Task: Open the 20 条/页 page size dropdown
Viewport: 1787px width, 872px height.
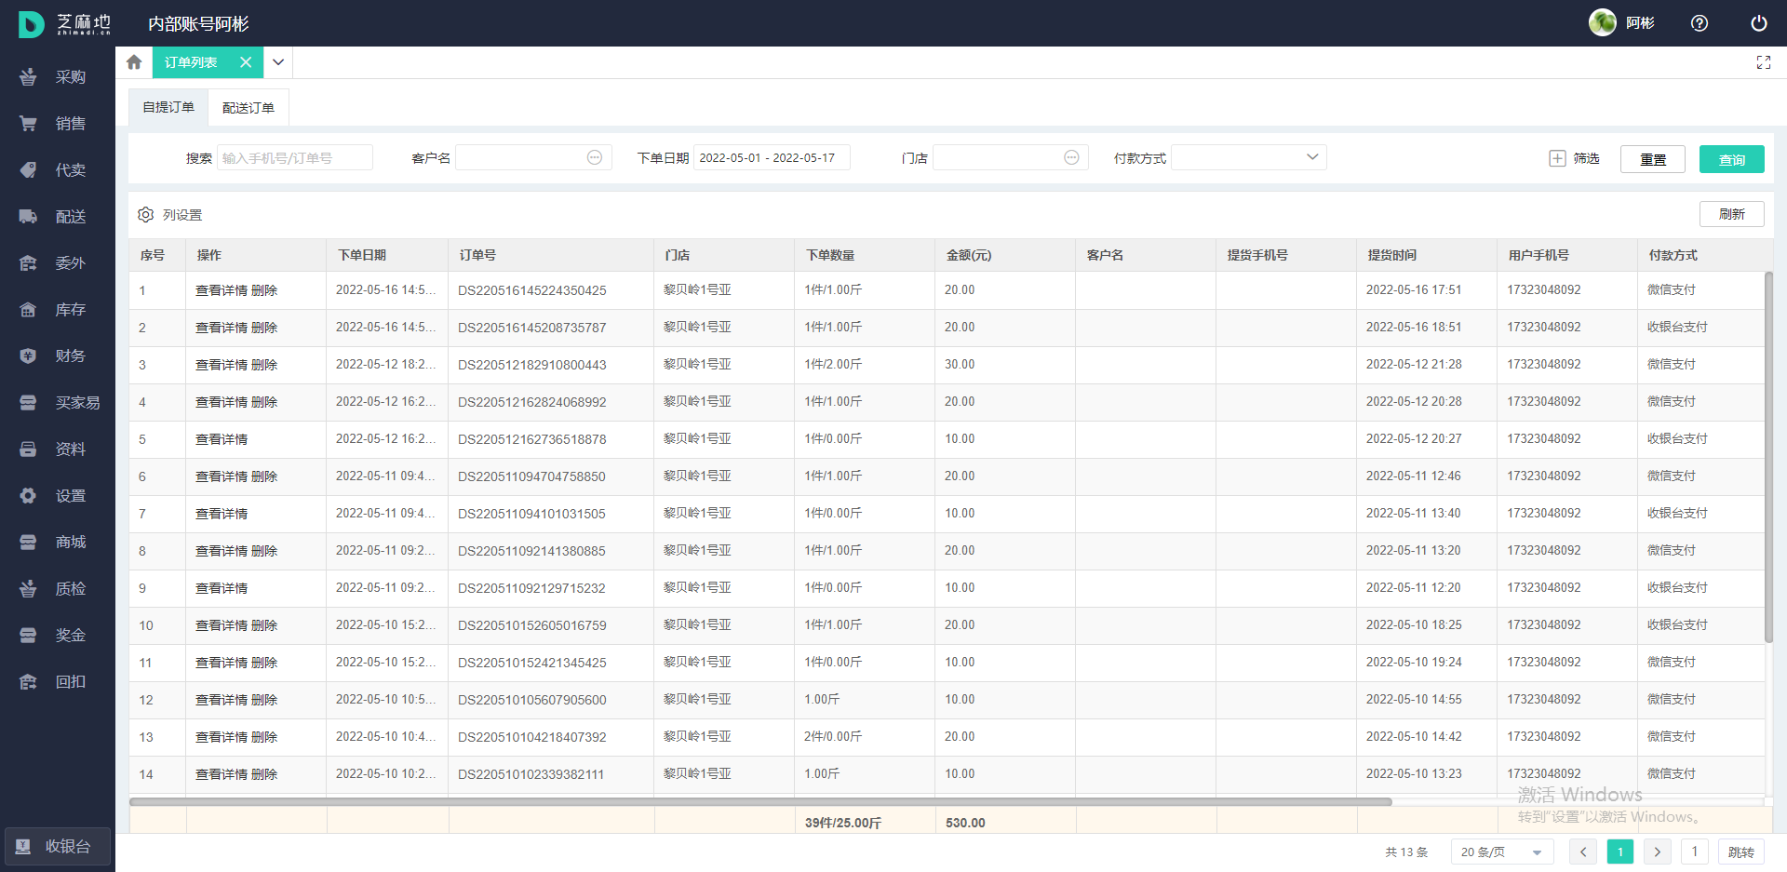Action: tap(1502, 852)
